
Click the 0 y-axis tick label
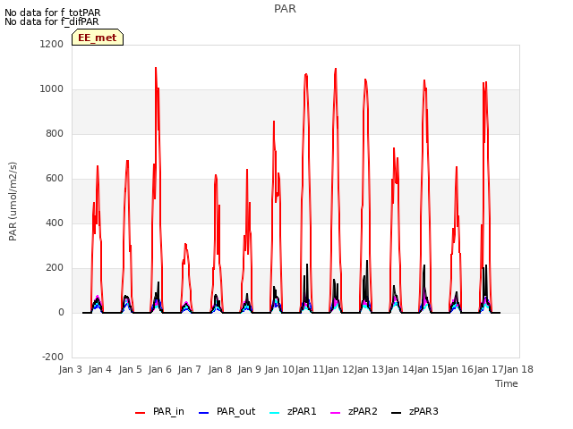coord(61,312)
